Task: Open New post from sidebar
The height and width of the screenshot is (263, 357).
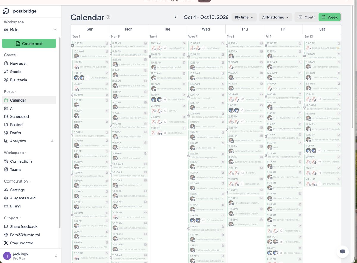Action: [29, 64]
